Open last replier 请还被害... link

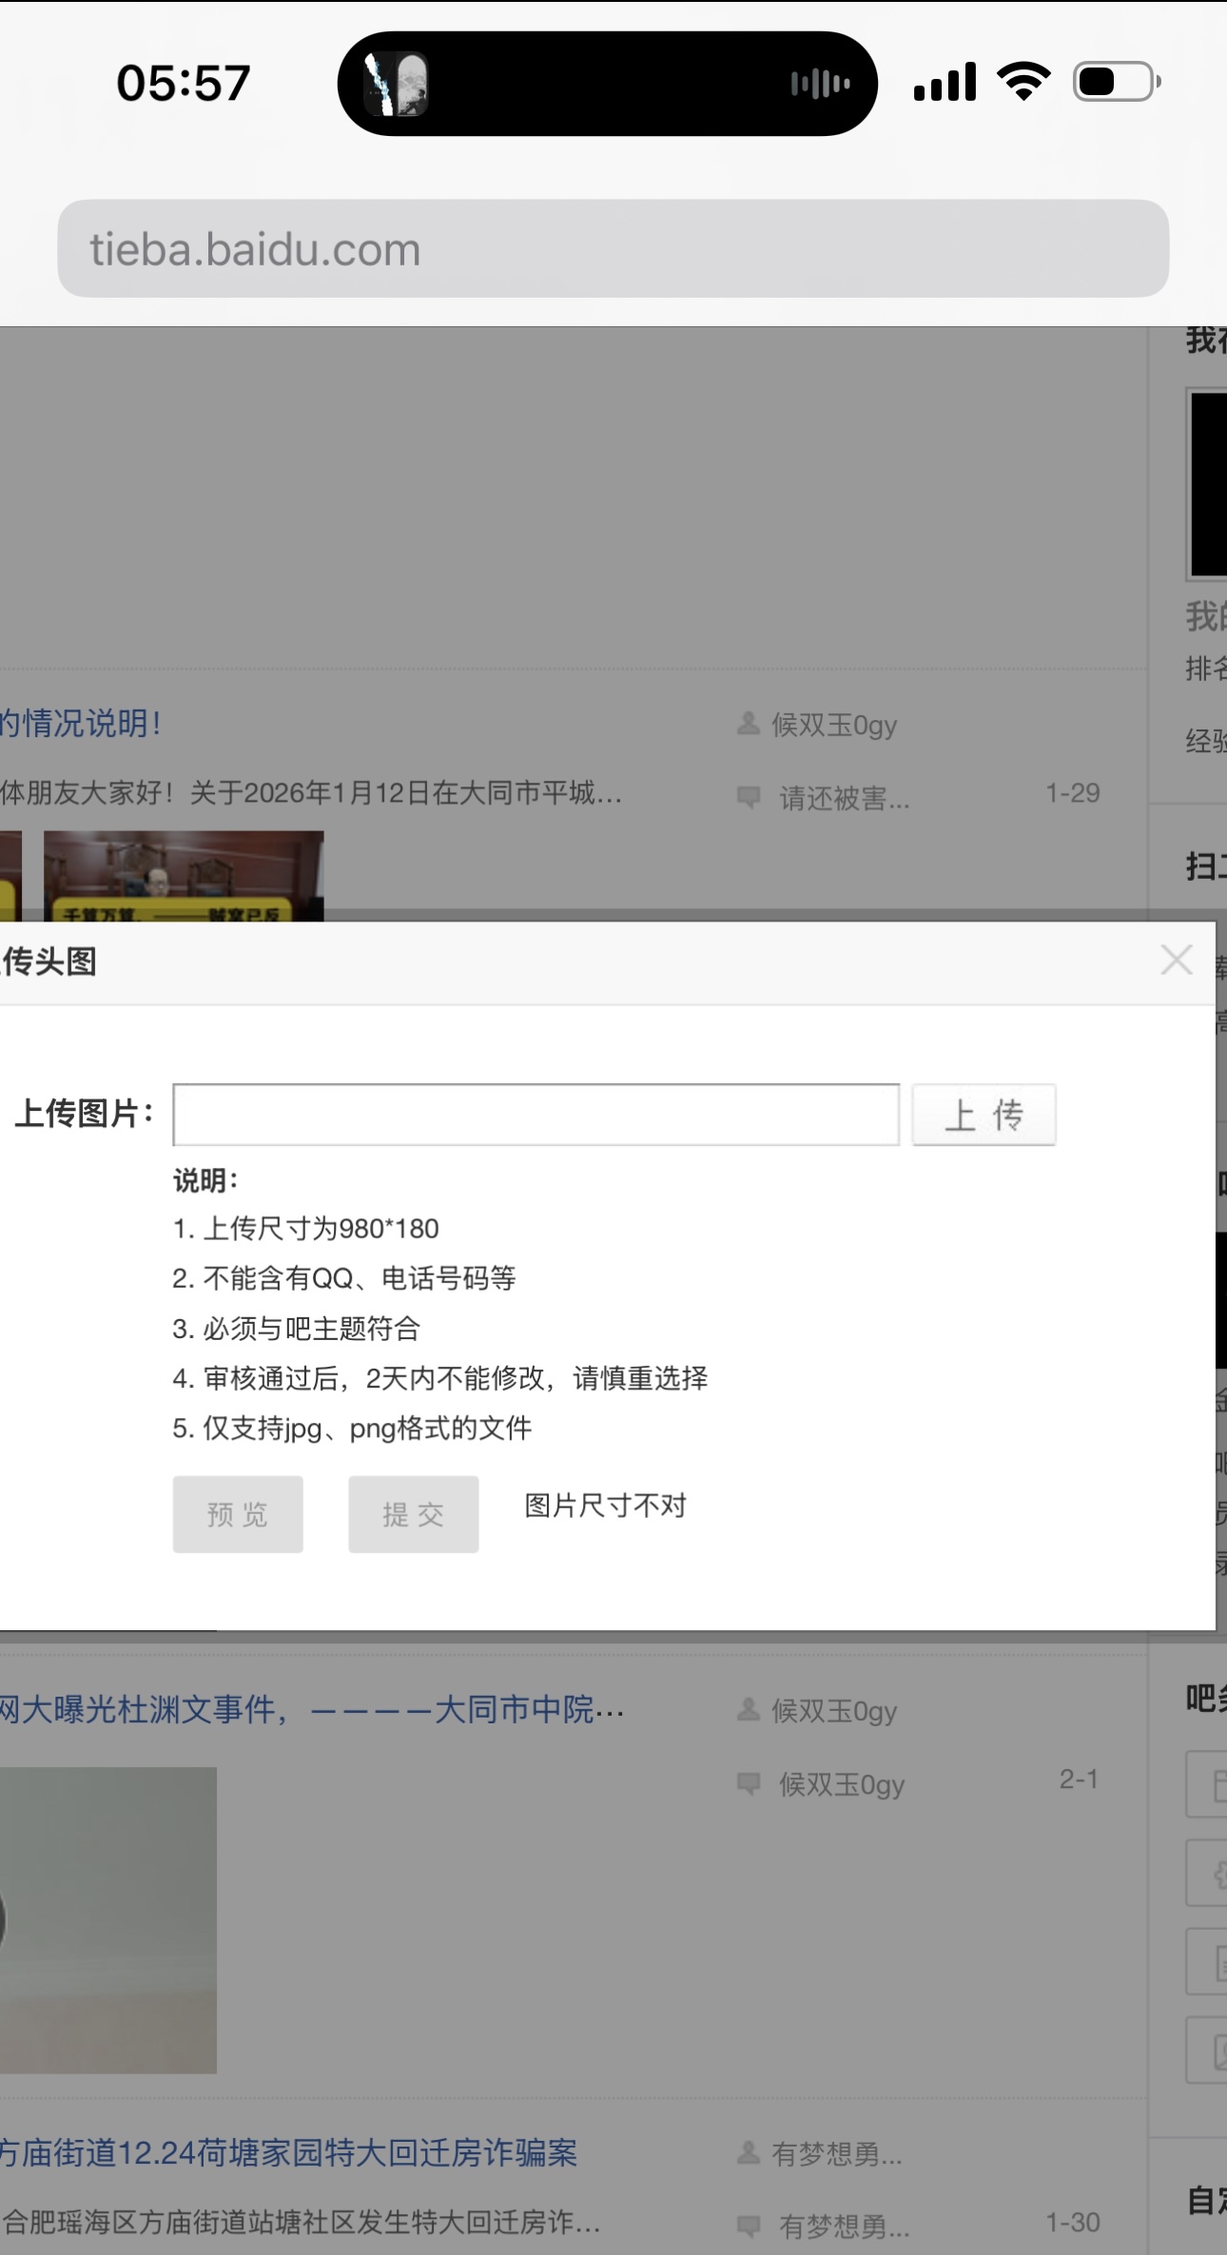click(844, 798)
